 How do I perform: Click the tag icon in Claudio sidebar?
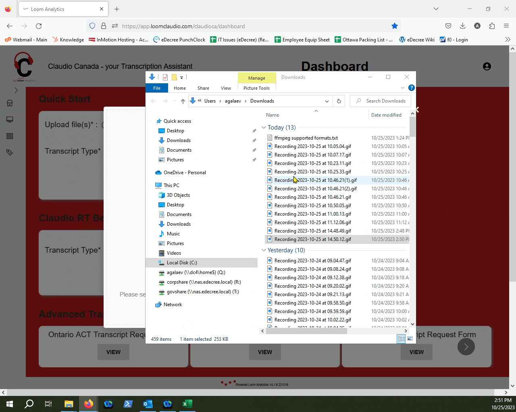pos(10,152)
